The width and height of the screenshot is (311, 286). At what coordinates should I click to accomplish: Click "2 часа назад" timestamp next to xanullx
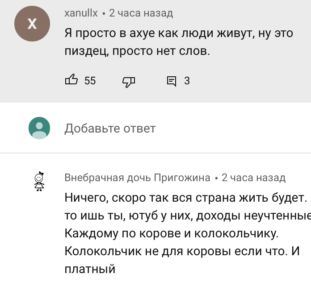[141, 13]
